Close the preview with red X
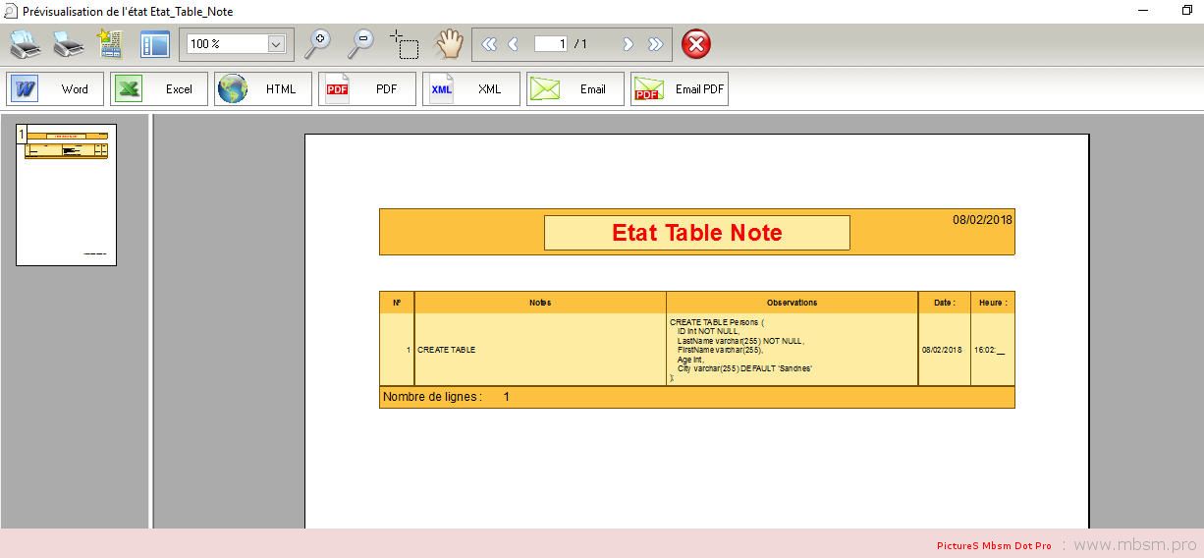Screen dimensions: 1204x558 pyautogui.click(x=695, y=44)
